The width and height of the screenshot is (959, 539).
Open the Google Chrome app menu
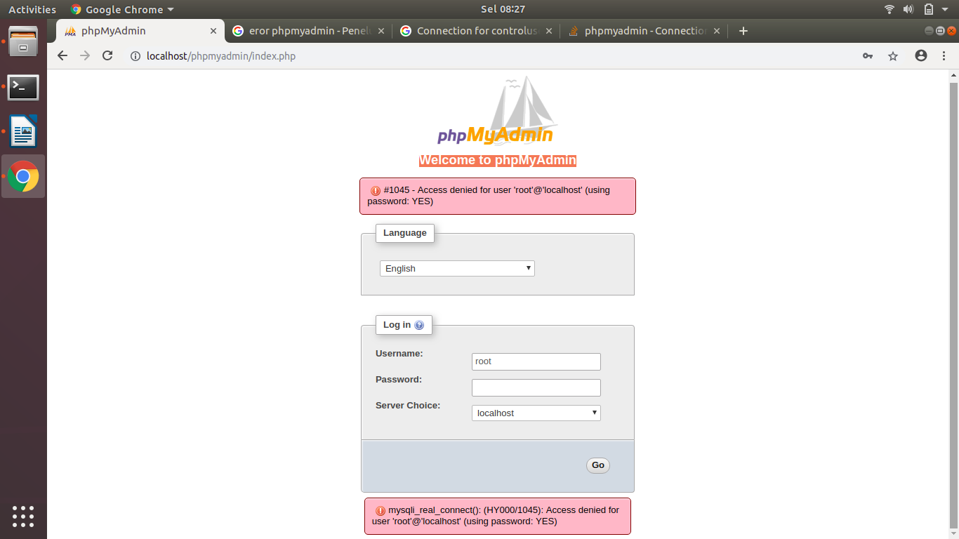[122, 9]
